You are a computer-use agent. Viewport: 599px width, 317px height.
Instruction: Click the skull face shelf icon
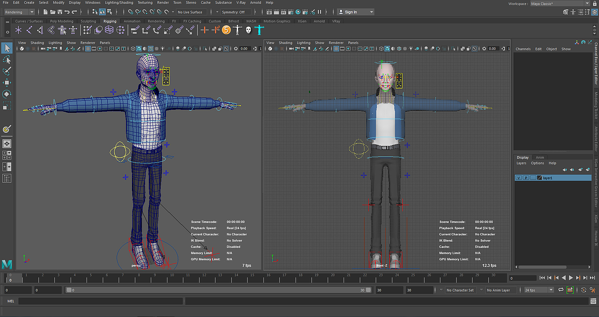pos(248,30)
